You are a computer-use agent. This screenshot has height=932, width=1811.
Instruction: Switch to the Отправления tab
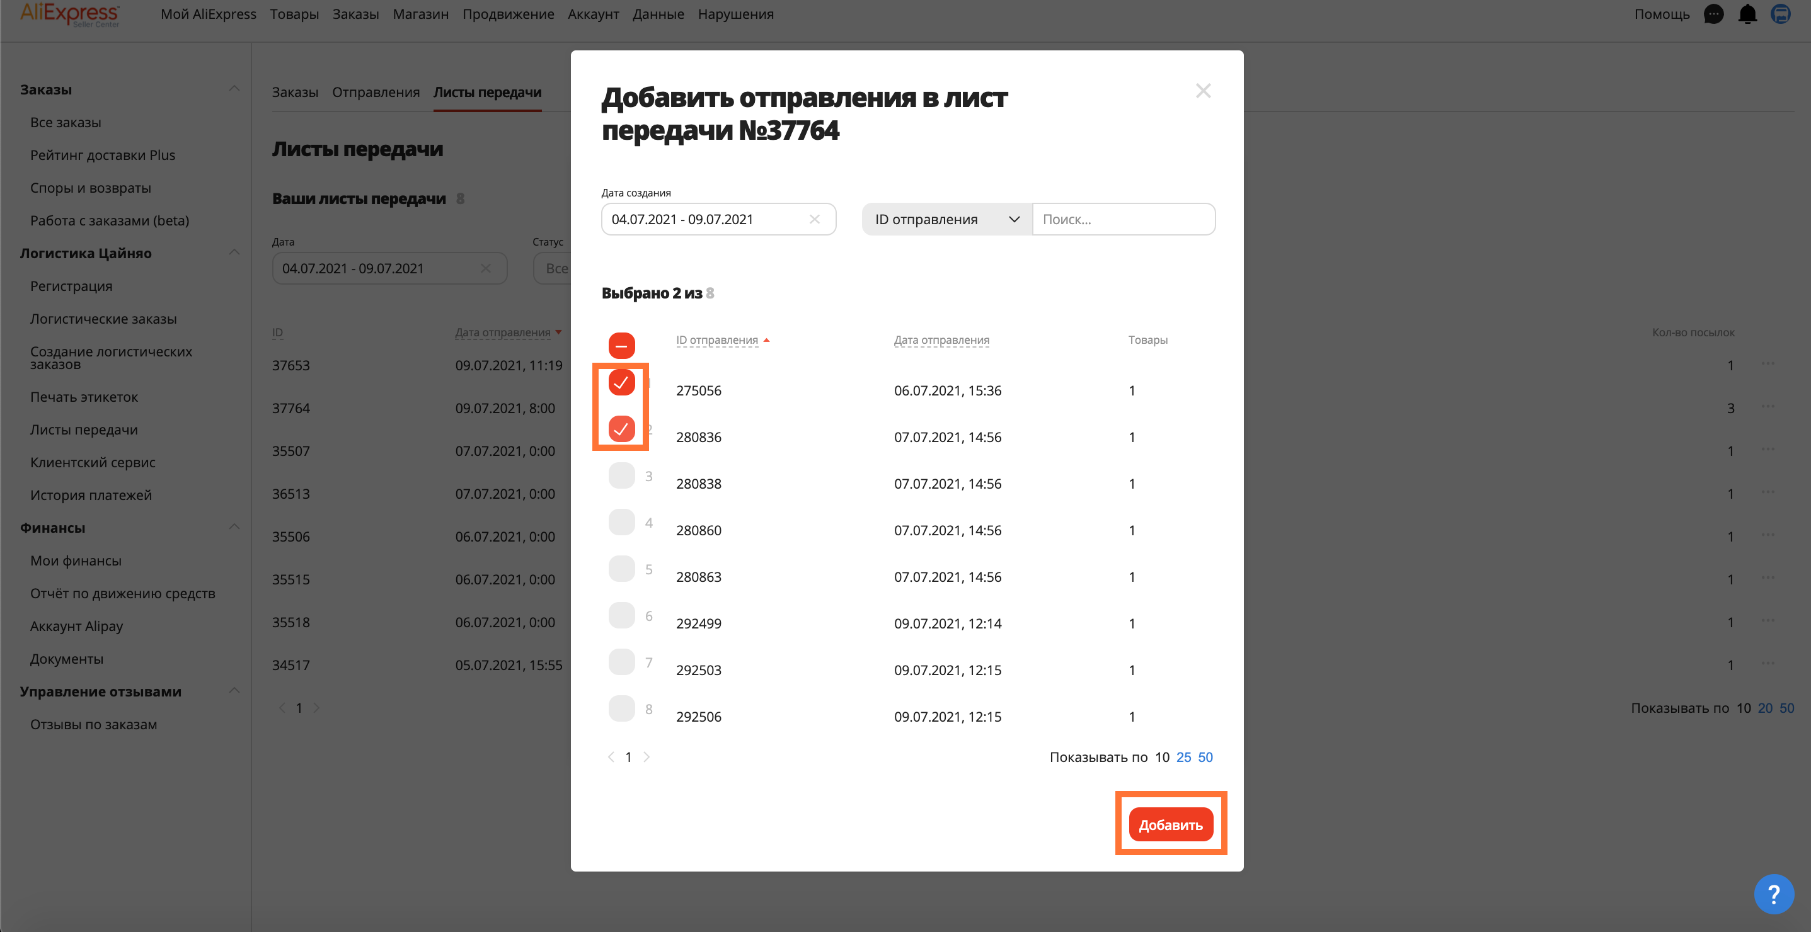click(x=376, y=92)
